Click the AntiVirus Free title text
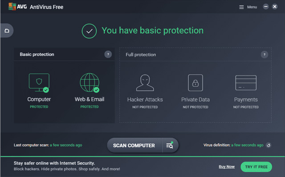The width and height of the screenshot is (285, 177). pyautogui.click(x=46, y=7)
